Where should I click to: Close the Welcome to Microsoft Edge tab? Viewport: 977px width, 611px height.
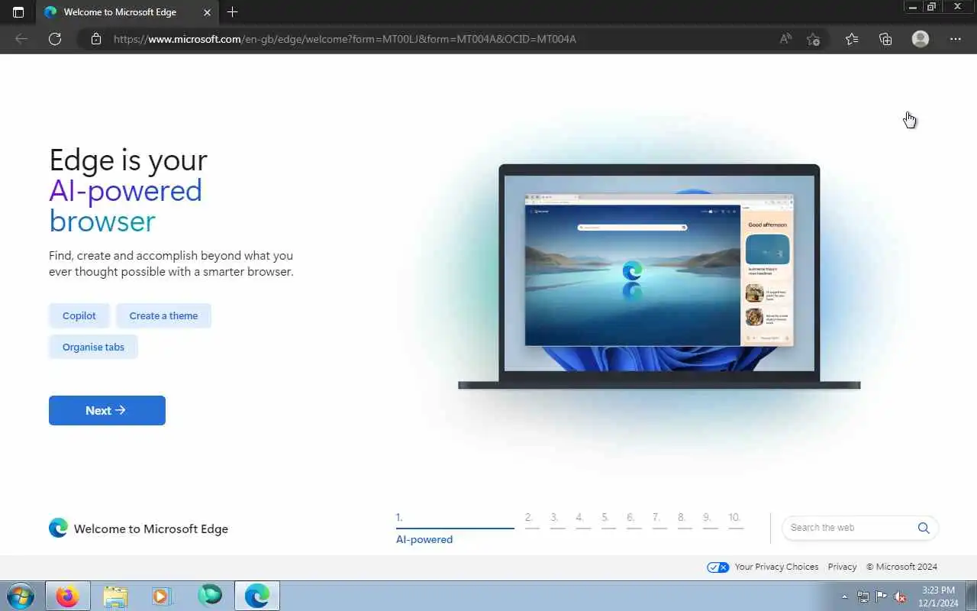pyautogui.click(x=207, y=12)
